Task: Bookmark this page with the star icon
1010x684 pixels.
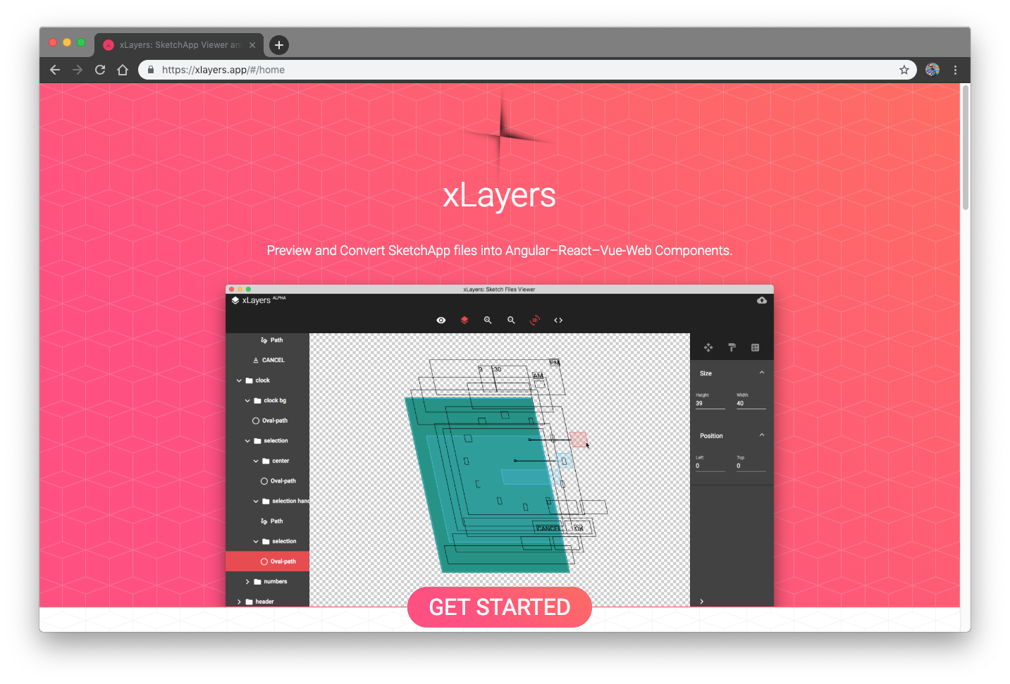Action: coord(904,70)
